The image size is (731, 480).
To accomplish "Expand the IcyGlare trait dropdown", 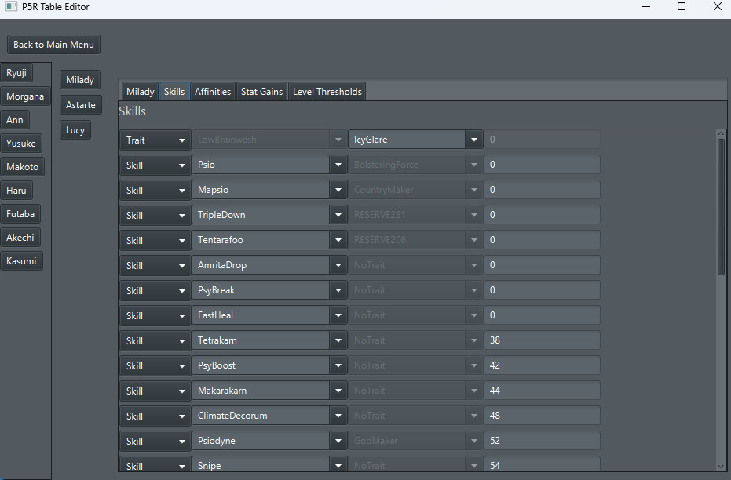I will click(473, 140).
